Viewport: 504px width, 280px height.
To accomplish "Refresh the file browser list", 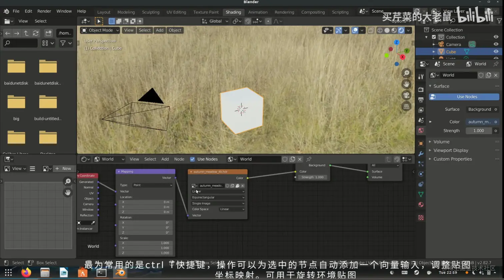I will click(x=35, y=33).
